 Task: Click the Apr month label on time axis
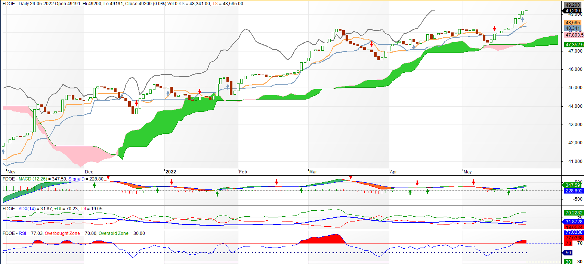click(393, 172)
